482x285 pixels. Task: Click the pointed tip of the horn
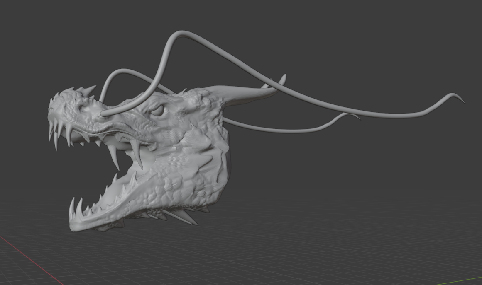coord(284,77)
